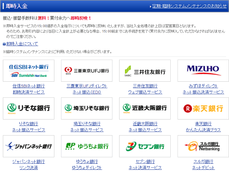Image resolution: width=229 pixels, height=173 pixels.
Task: Open ゆうちょ銀行 ゆうちょダイレクト text link
Action: [87, 164]
